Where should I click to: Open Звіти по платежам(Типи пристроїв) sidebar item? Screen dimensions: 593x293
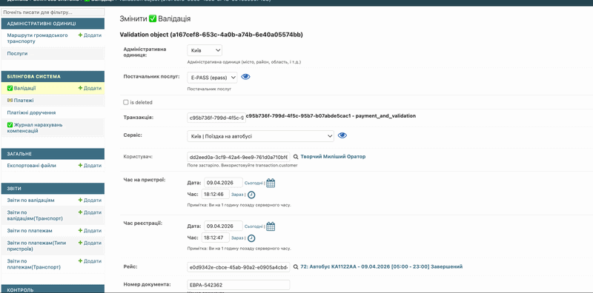point(36,246)
